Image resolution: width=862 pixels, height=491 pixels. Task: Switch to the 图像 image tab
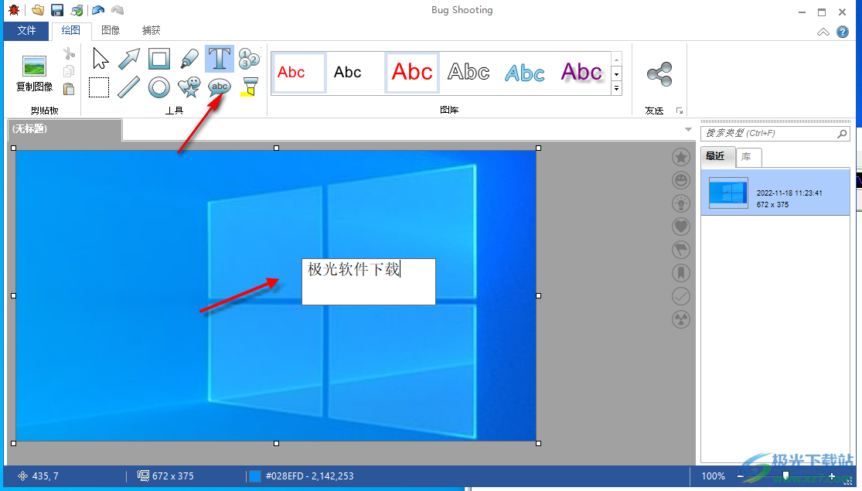(111, 31)
